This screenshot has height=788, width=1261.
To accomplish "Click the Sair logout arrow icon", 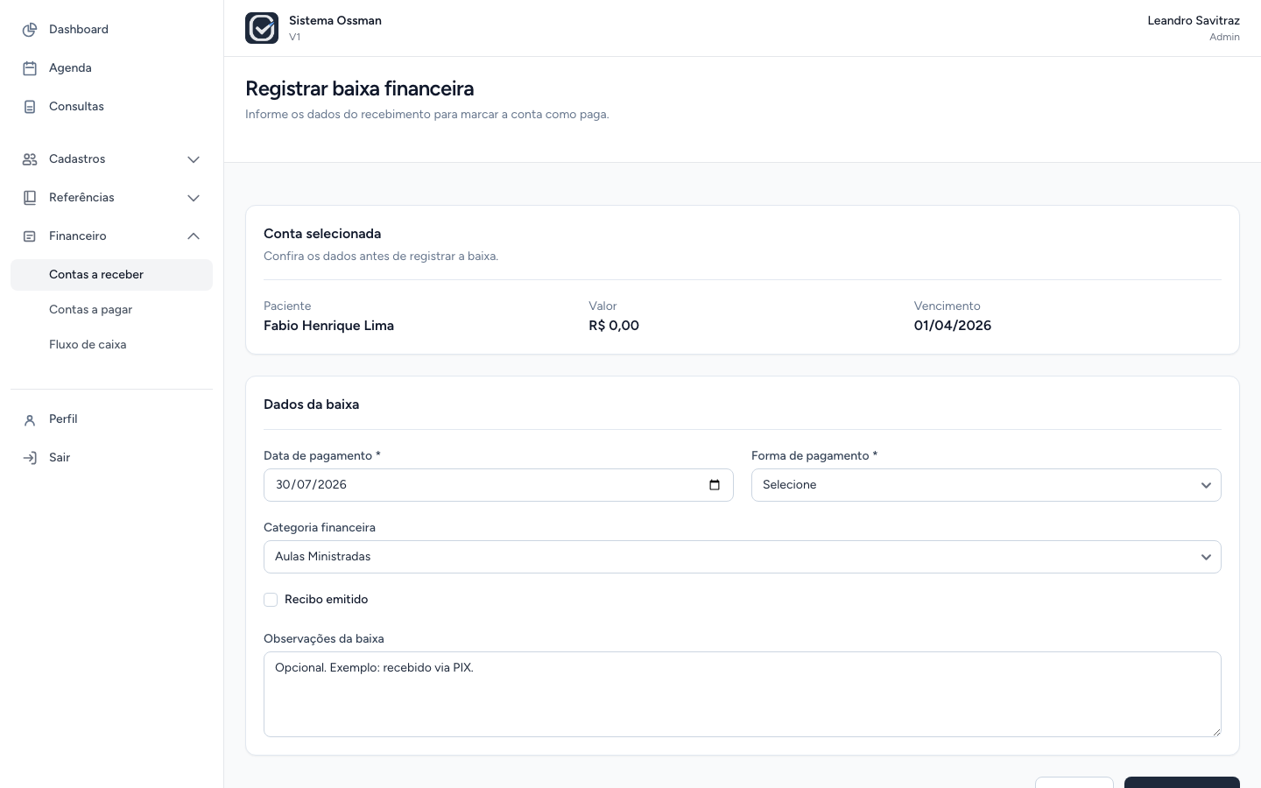I will pos(30,458).
